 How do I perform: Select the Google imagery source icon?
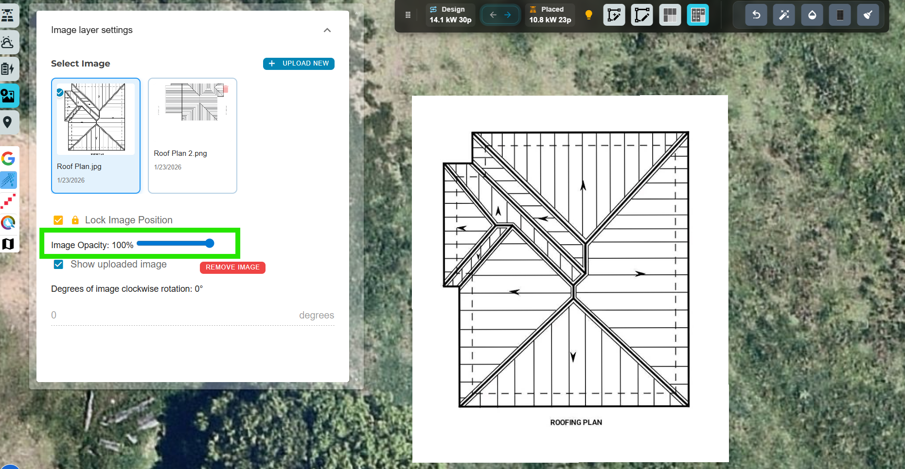[8, 158]
